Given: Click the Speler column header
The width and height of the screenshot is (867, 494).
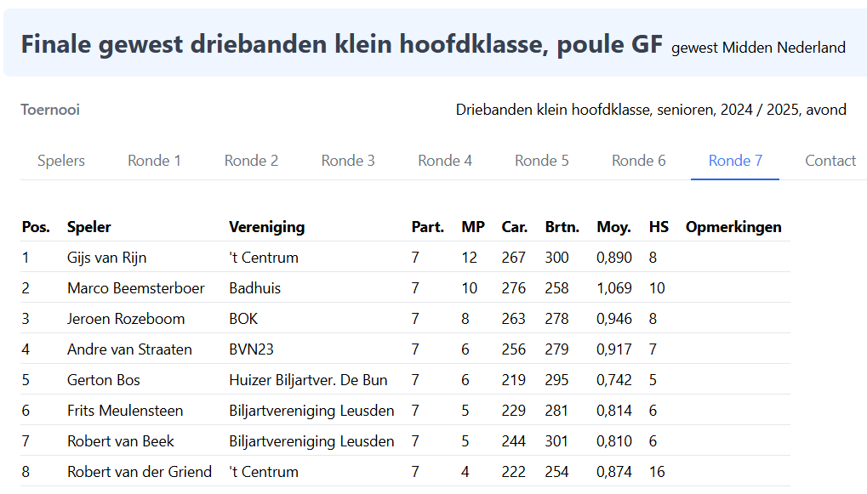Looking at the screenshot, I should [88, 227].
